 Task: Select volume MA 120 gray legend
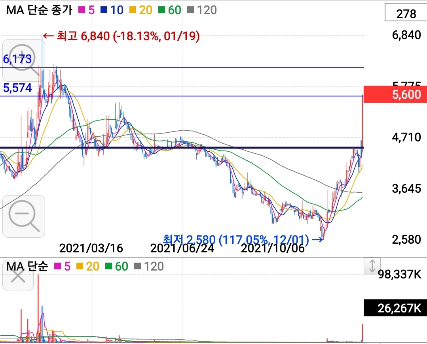pos(149,266)
